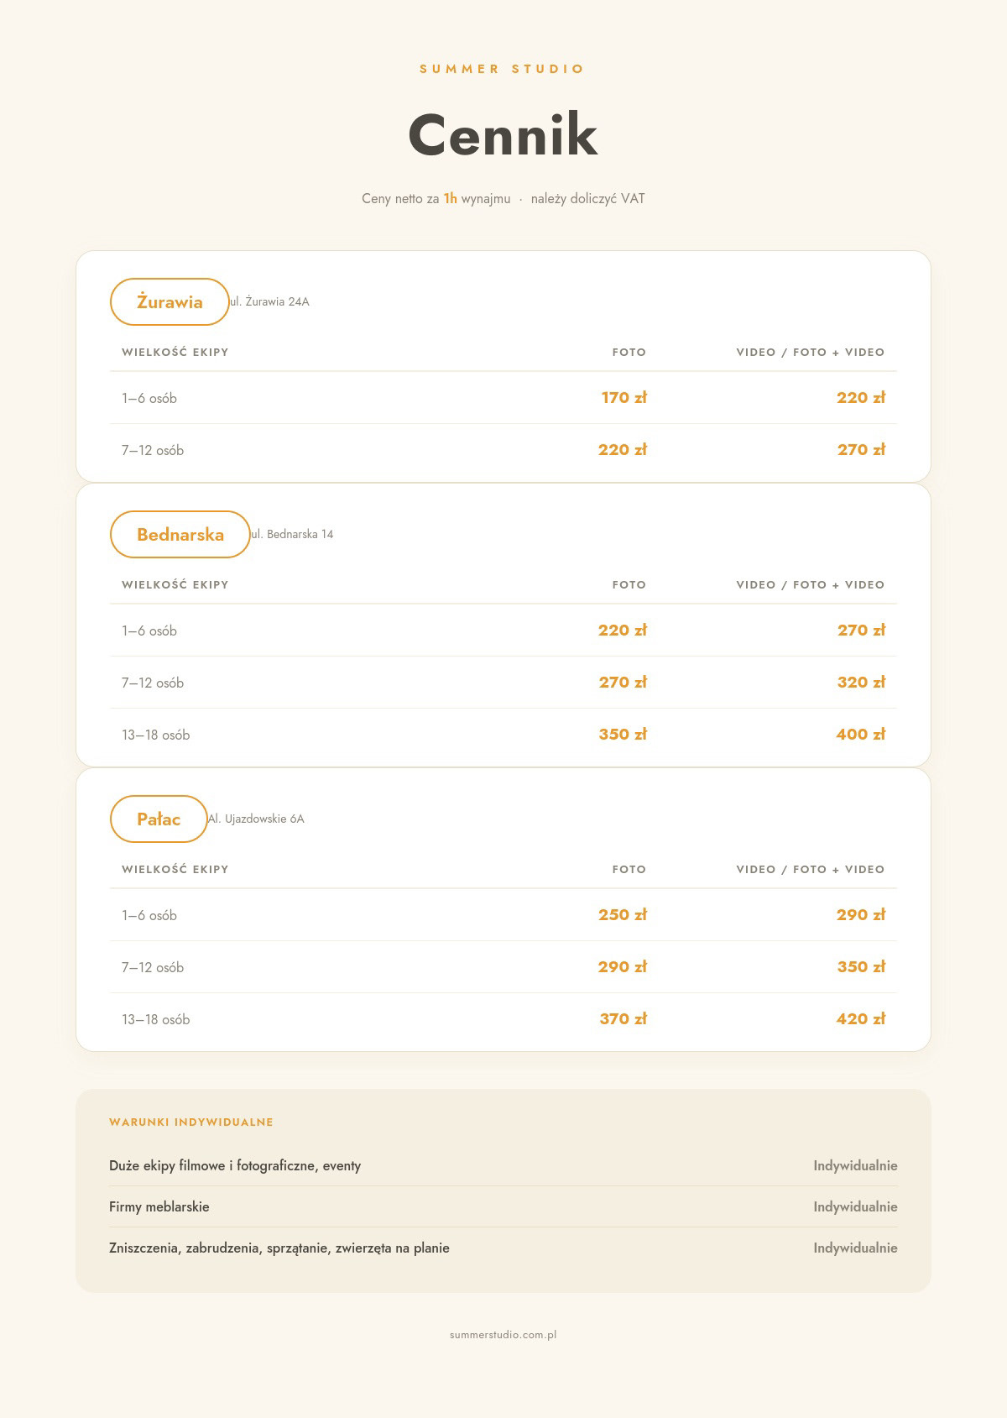The image size is (1007, 1418).
Task: Click the 13–18 osób row under Pałac
Action: coord(503,1019)
